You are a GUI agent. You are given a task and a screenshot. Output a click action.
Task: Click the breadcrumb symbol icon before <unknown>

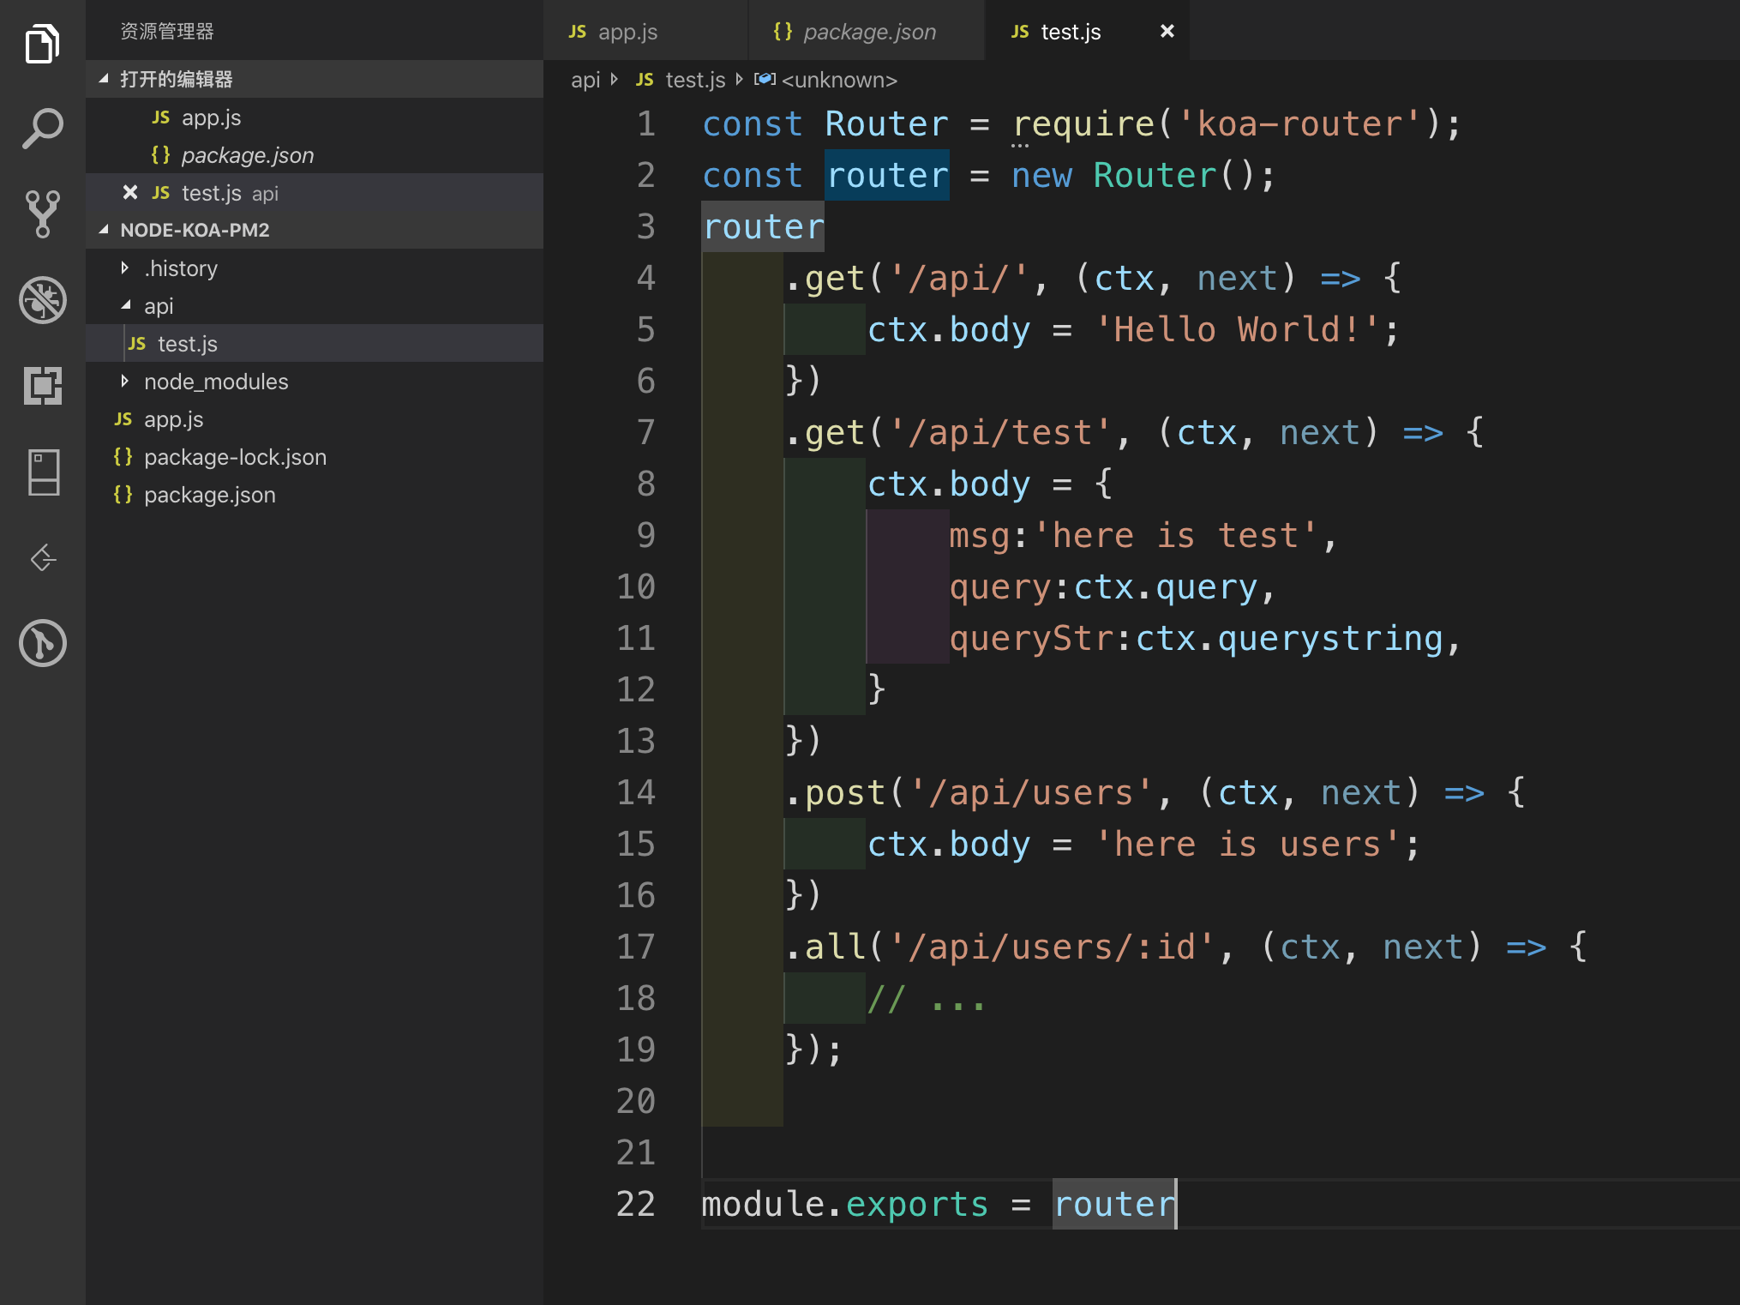763,80
